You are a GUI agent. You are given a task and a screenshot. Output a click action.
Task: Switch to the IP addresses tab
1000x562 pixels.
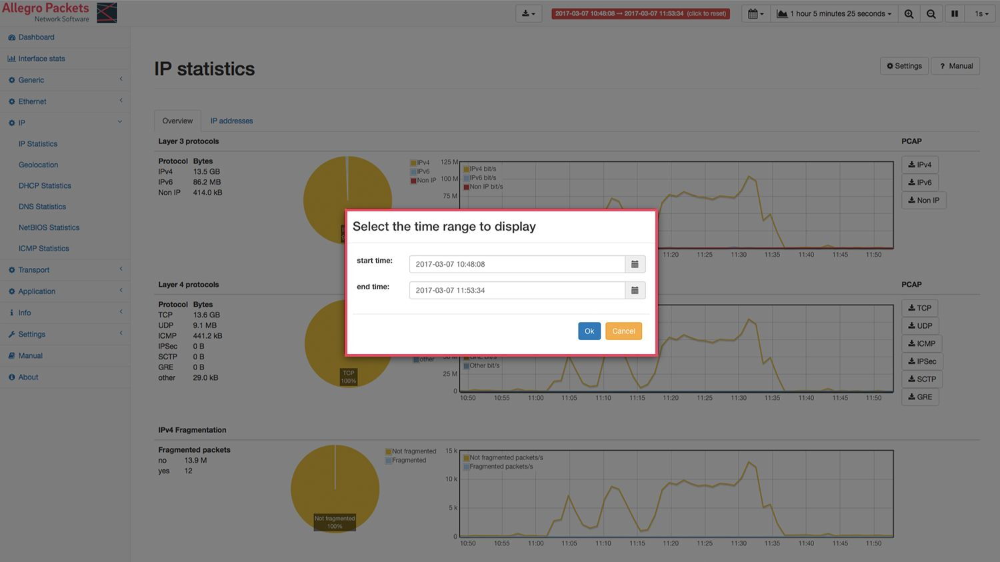[231, 121]
